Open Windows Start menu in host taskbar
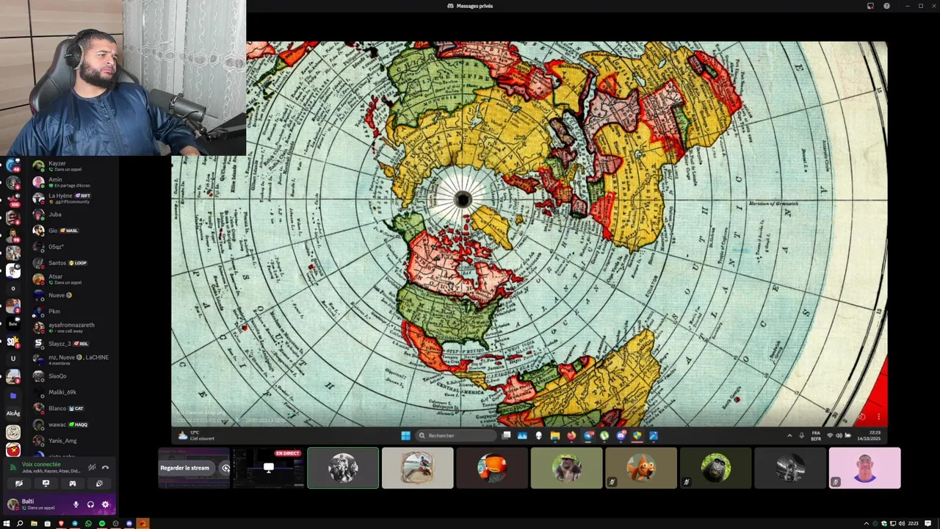This screenshot has width=940, height=529. coord(7,523)
